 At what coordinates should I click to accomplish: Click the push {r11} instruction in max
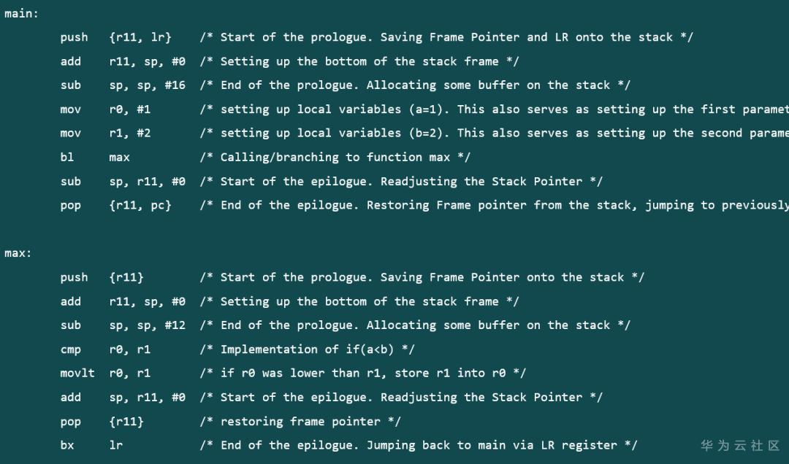click(x=102, y=277)
